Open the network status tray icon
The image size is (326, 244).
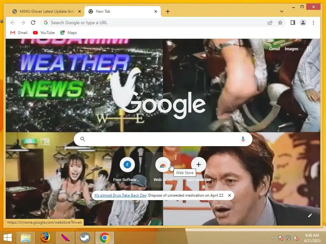tap(288, 238)
